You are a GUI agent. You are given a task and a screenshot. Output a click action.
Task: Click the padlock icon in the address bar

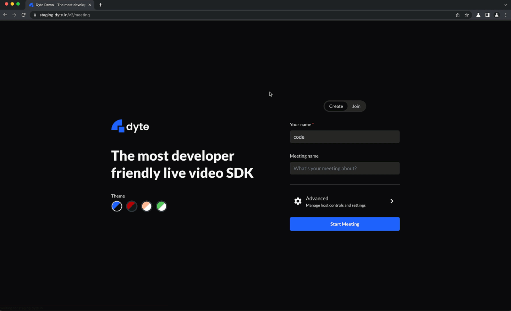tap(34, 15)
